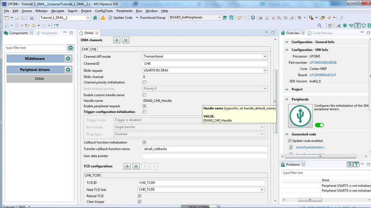
Task: Expand the Project section
Action: (287, 89)
